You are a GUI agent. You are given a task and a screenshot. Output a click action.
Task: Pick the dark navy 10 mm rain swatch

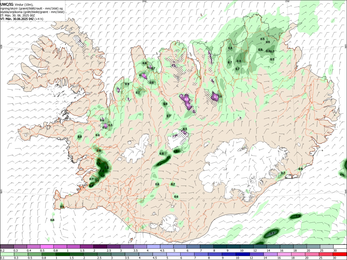[243, 254]
